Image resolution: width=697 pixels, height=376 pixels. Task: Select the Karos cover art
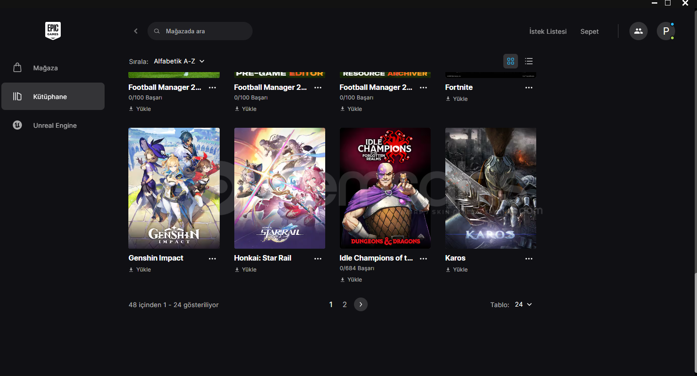click(x=491, y=188)
